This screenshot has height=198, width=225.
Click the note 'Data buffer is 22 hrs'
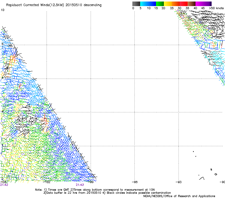[62, 193]
